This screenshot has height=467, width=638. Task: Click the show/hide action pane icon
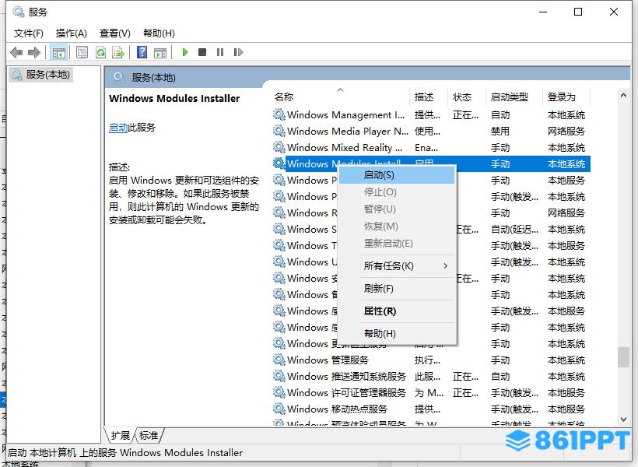click(160, 52)
